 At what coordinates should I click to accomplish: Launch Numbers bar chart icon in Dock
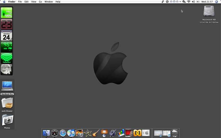coord(121,133)
